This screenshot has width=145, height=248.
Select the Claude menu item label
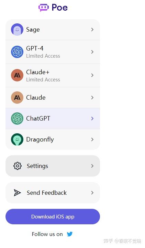36,98
